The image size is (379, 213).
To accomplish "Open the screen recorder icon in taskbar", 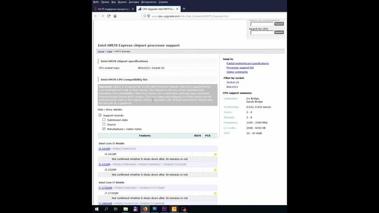I will point(184,209).
